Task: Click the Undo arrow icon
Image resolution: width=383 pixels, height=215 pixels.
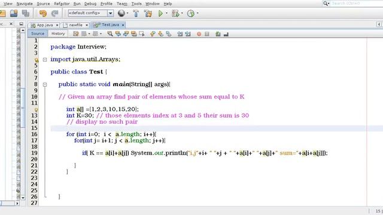Action: tap(43, 13)
